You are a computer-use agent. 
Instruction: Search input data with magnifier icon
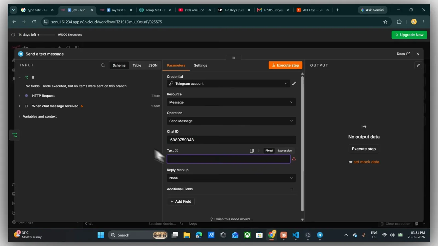click(x=103, y=65)
